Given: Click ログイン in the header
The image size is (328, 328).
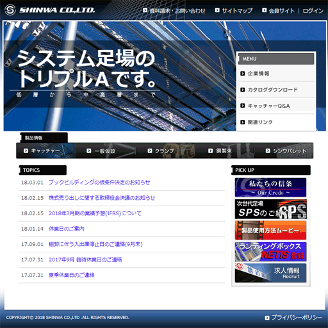Looking at the screenshot, I should pos(313,10).
